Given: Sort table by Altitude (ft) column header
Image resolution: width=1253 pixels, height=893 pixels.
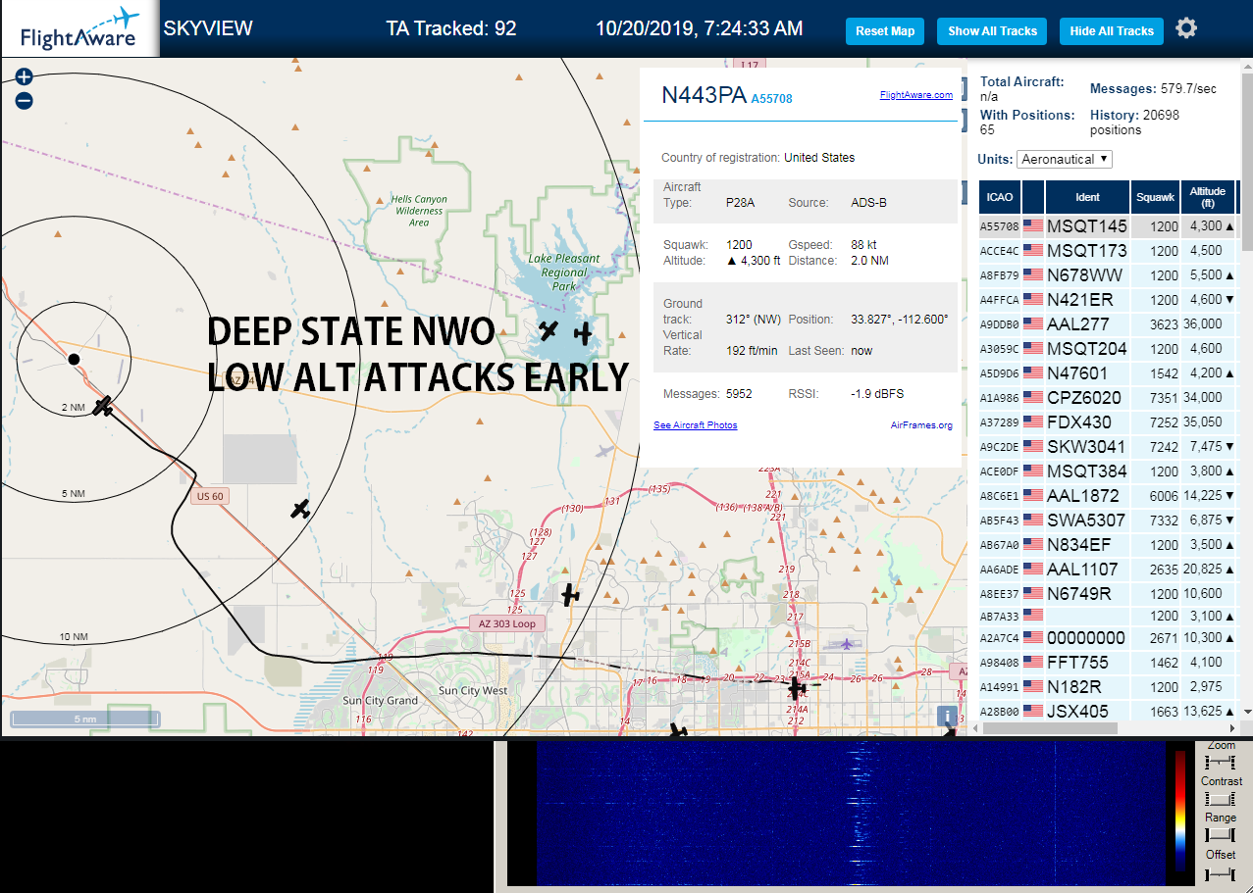Looking at the screenshot, I should pos(1208,197).
